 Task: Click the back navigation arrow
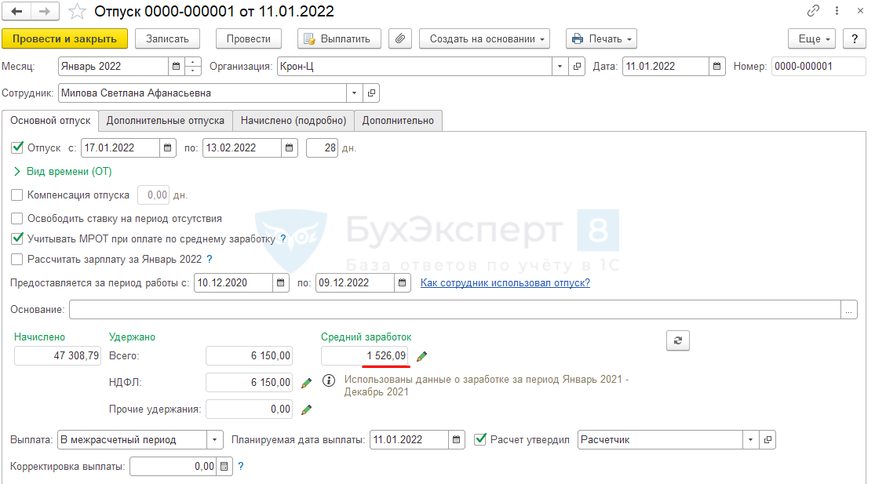tap(16, 12)
